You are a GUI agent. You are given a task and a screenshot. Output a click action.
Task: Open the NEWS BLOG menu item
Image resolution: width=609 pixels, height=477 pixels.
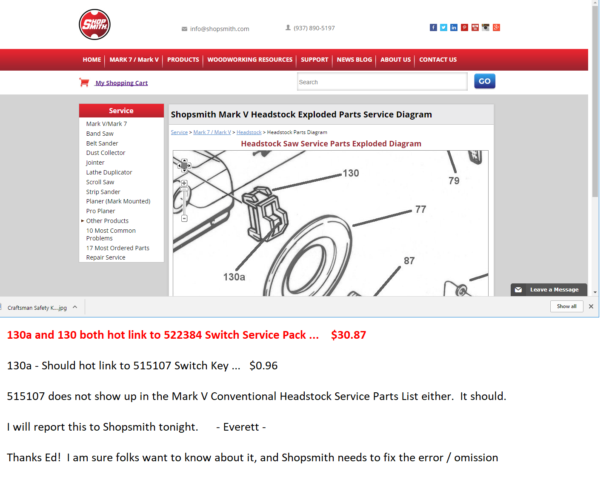[355, 60]
